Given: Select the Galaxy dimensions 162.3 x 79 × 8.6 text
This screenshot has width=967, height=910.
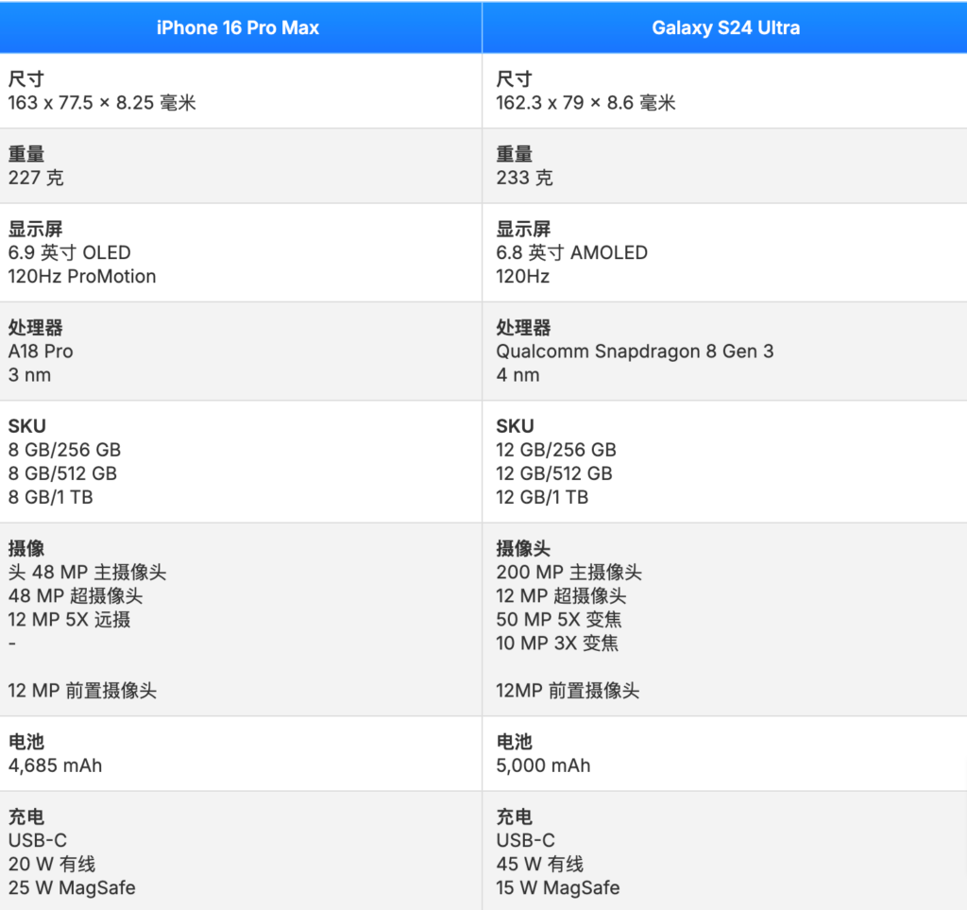Looking at the screenshot, I should (x=585, y=103).
